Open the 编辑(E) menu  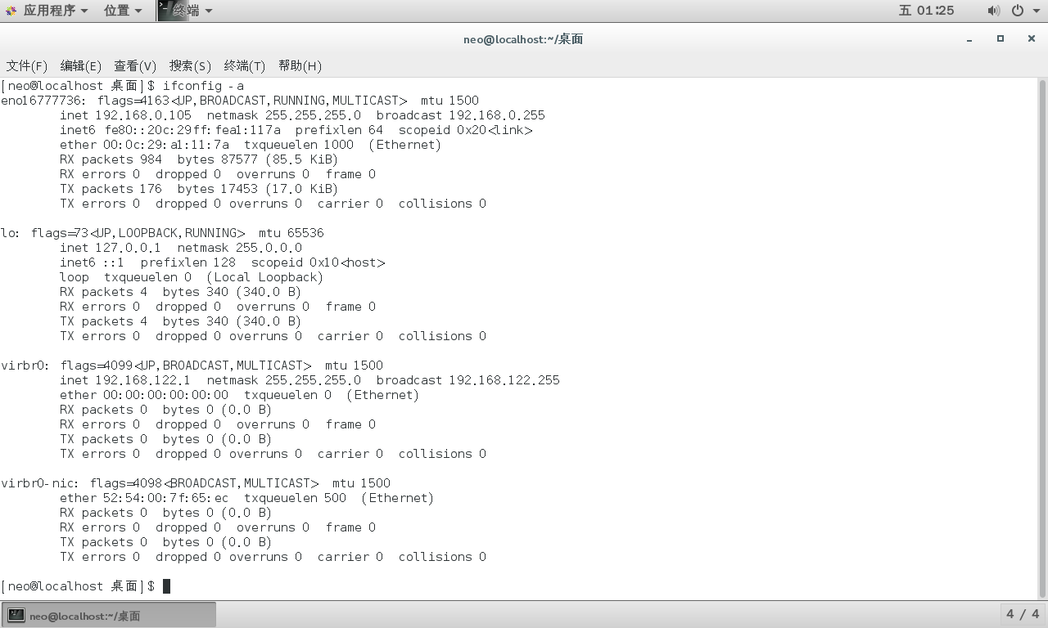tap(80, 65)
